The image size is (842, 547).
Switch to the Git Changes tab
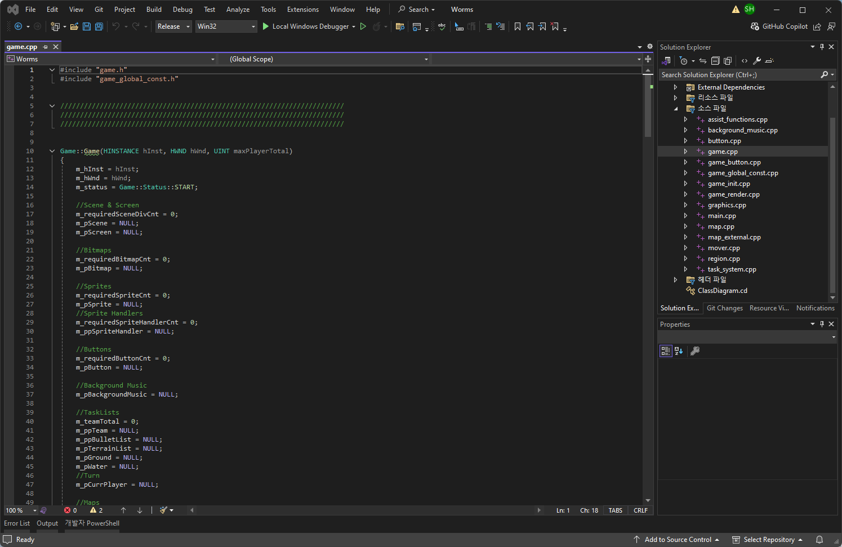(x=724, y=308)
